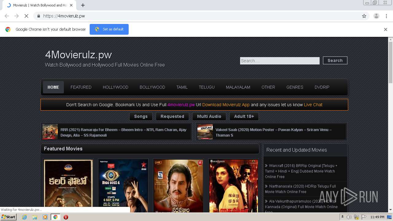Image resolution: width=393 pixels, height=221 pixels.
Task: Bookmark this page with the star icon
Action: pos(364,16)
